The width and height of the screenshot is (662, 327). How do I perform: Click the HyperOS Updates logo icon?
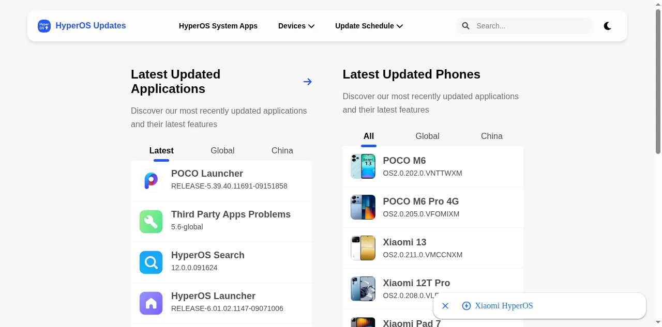point(44,26)
